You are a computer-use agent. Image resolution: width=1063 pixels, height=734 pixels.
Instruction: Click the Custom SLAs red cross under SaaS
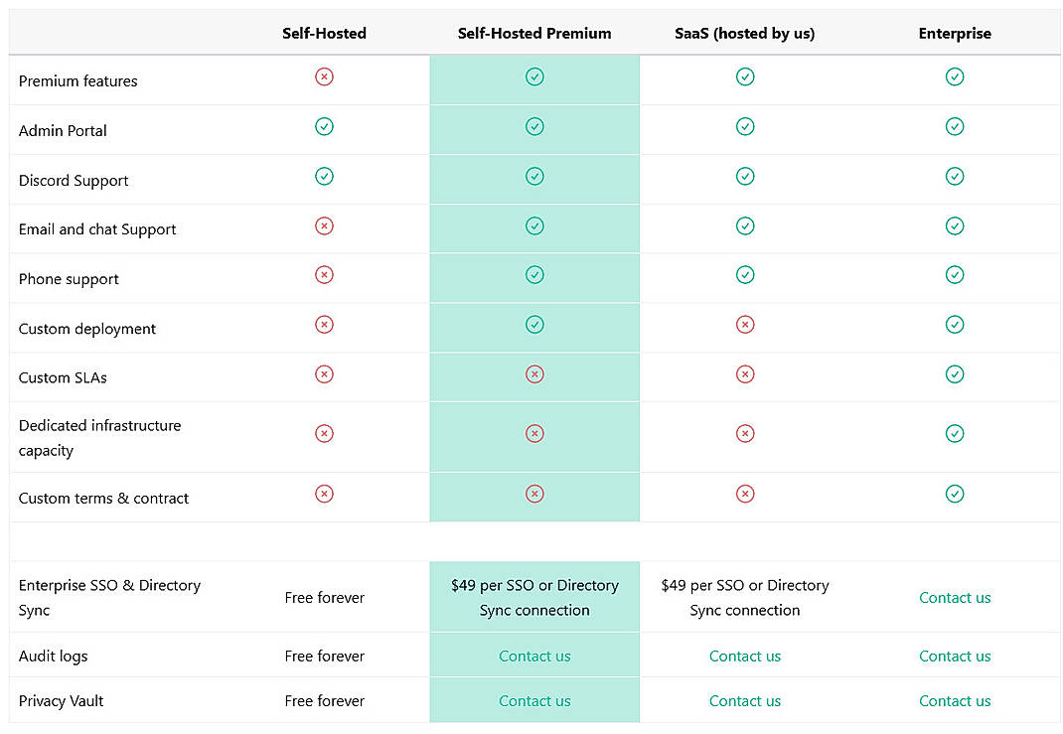[x=745, y=374]
